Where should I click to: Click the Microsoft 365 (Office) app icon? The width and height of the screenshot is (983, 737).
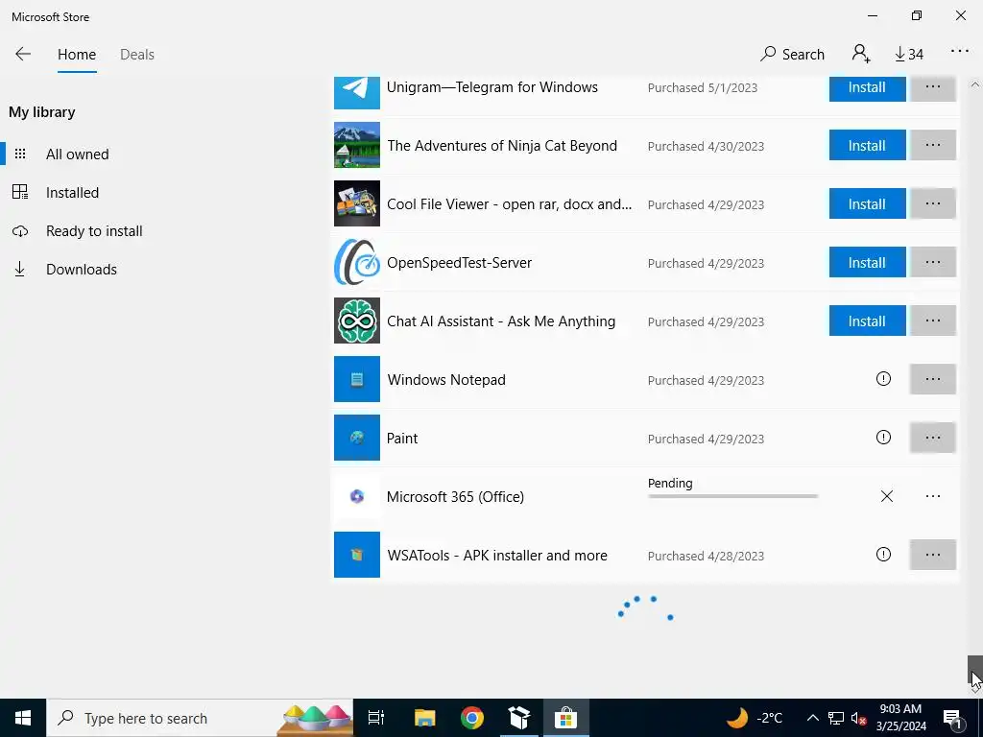[357, 496]
